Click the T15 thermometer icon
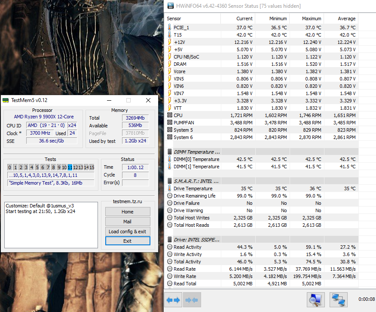 coord(170,35)
